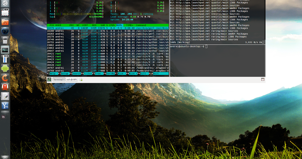Launch the green Android icon in the dock
The image size is (302, 159).
[x=5, y=68]
